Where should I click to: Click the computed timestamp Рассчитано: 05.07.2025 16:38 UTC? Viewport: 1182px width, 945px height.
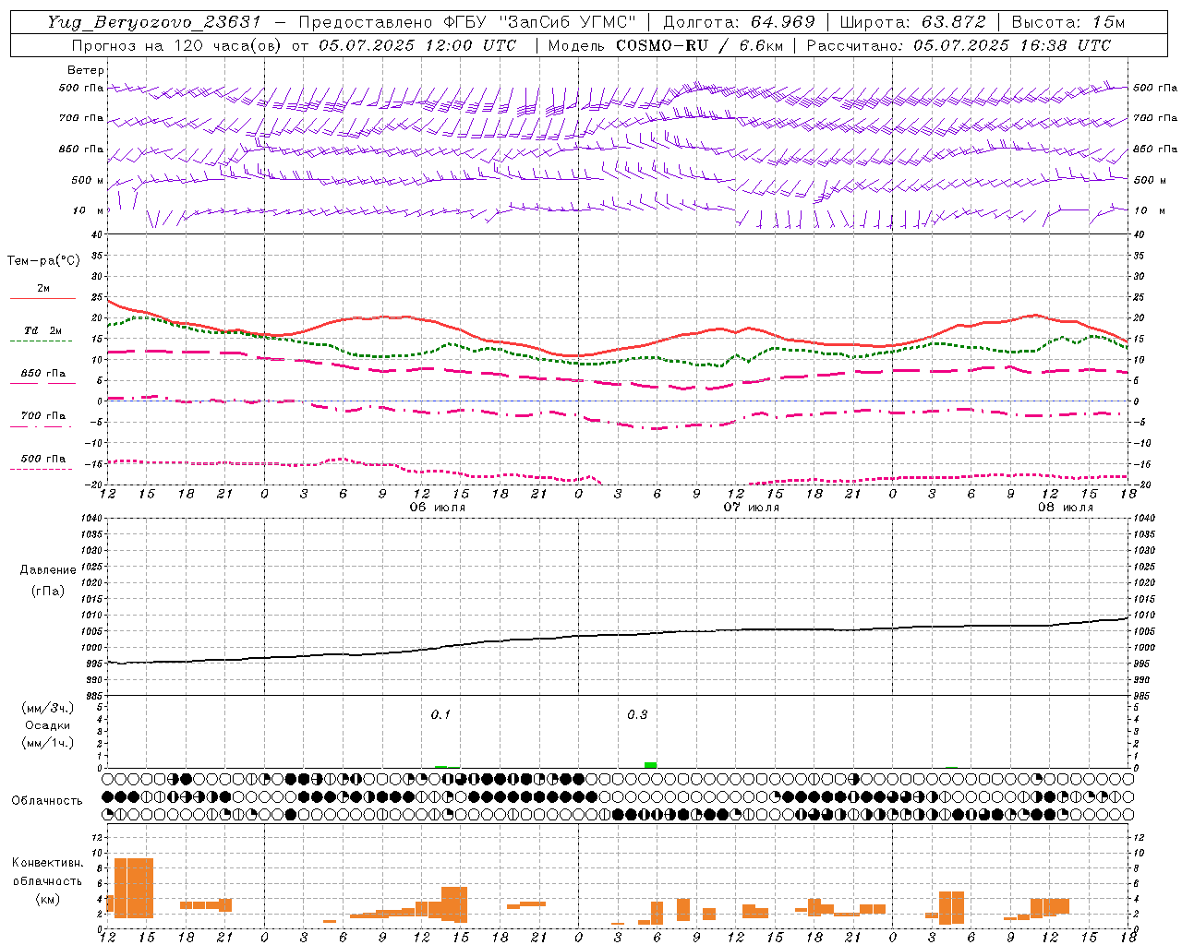click(x=959, y=45)
